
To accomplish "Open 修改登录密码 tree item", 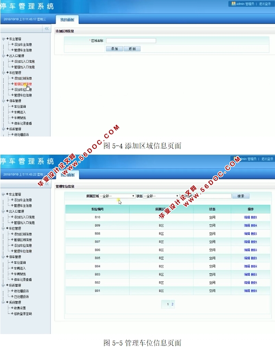I will coord(23,314).
